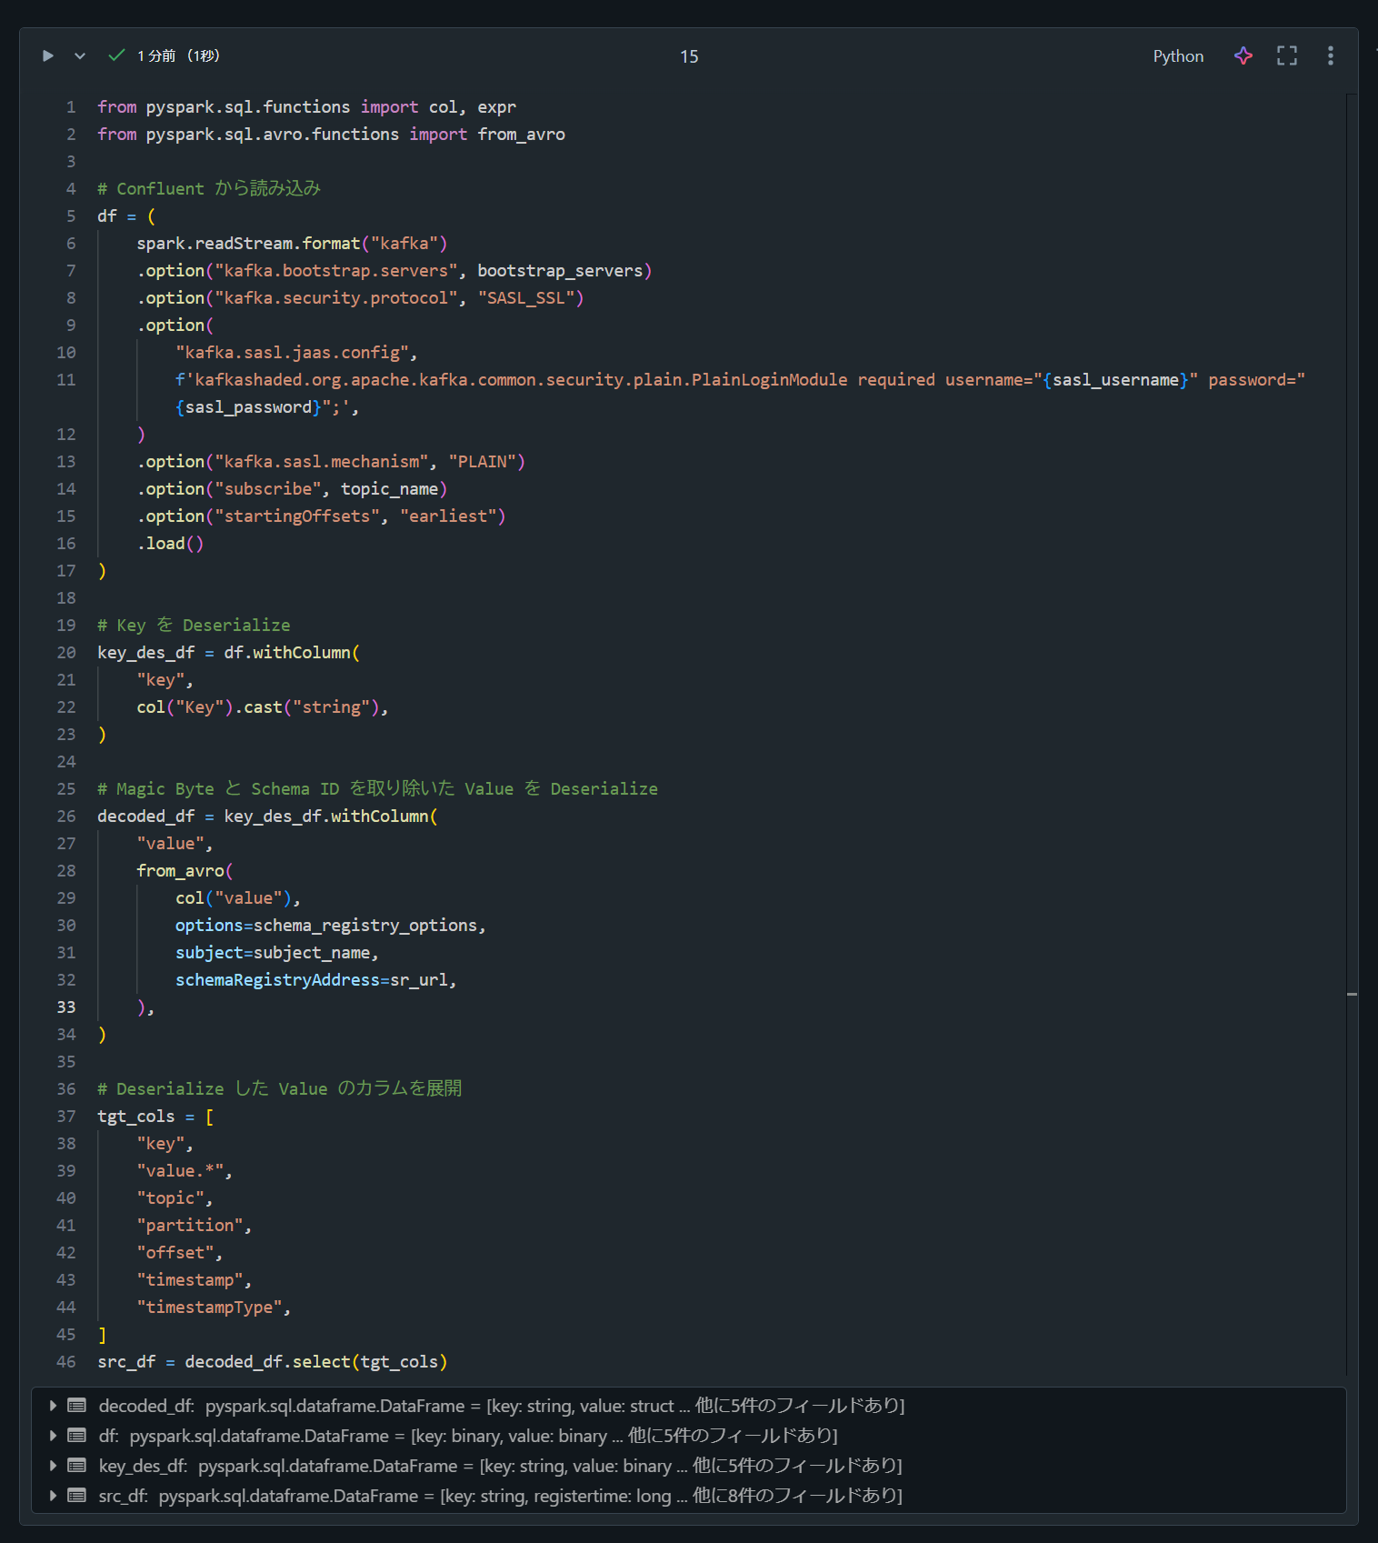1378x1543 pixels.
Task: Click the green execution success checkmark
Action: pyautogui.click(x=116, y=55)
